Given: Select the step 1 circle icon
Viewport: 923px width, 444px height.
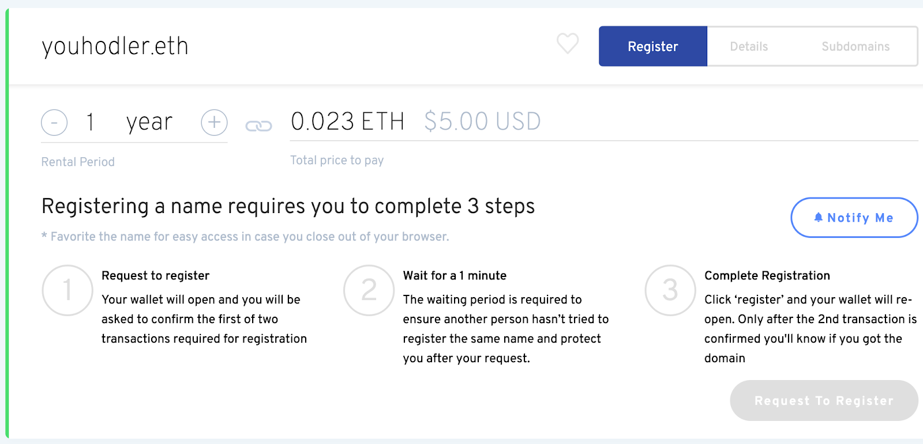Looking at the screenshot, I should coord(67,290).
